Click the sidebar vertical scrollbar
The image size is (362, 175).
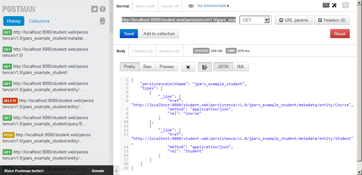click(x=111, y=16)
